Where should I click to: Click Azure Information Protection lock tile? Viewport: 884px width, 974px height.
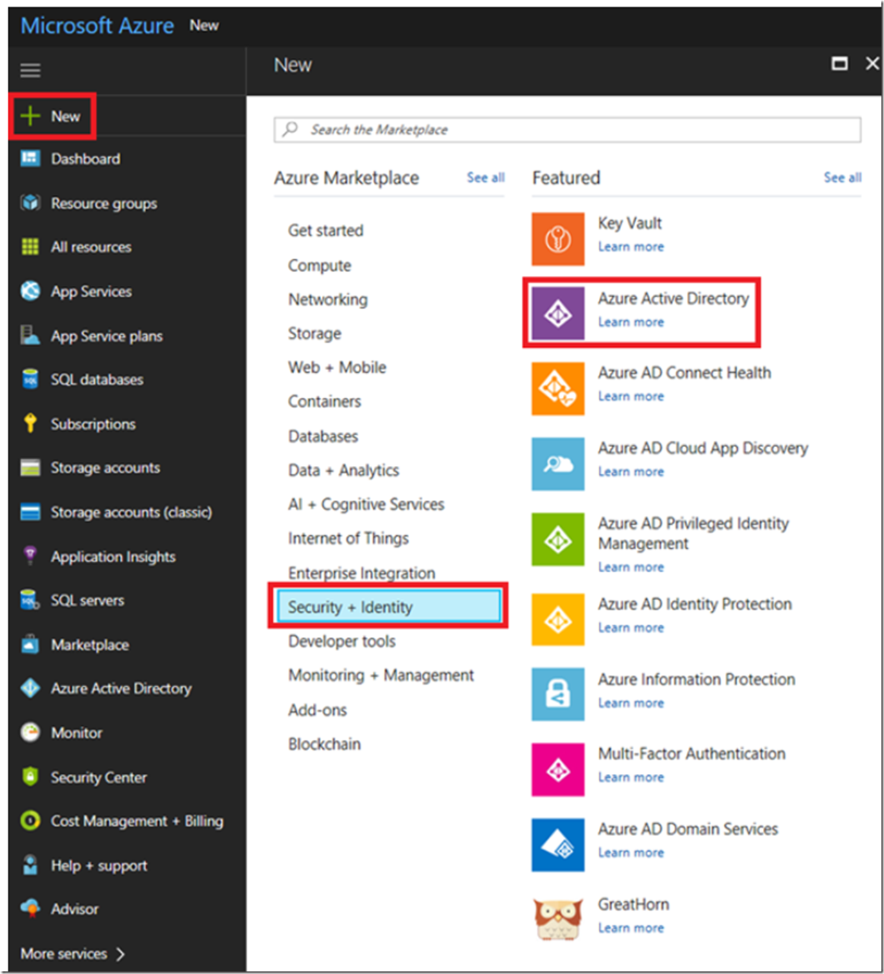point(558,694)
